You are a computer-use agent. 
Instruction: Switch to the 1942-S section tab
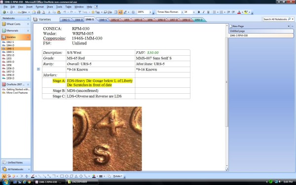(x=66, y=20)
